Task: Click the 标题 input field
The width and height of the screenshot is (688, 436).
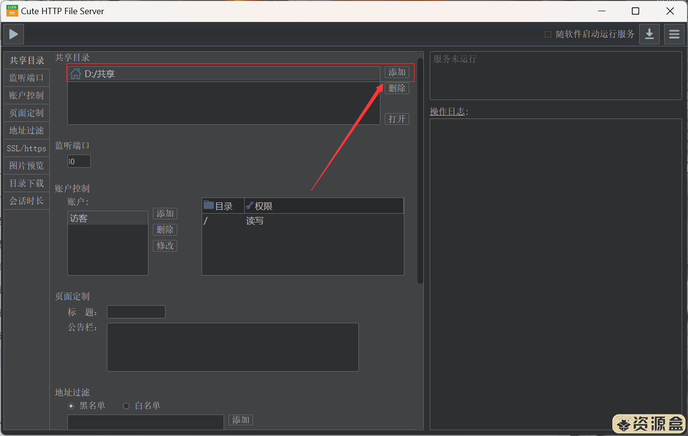Action: pos(136,312)
